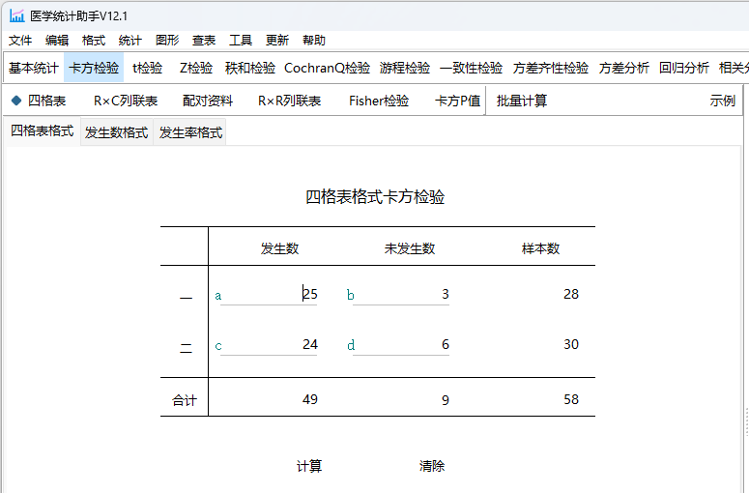Click the 合计 row label
Screen dimensions: 749x493
185,400
